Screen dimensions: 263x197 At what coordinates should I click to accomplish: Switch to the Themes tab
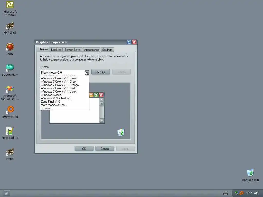pos(43,49)
